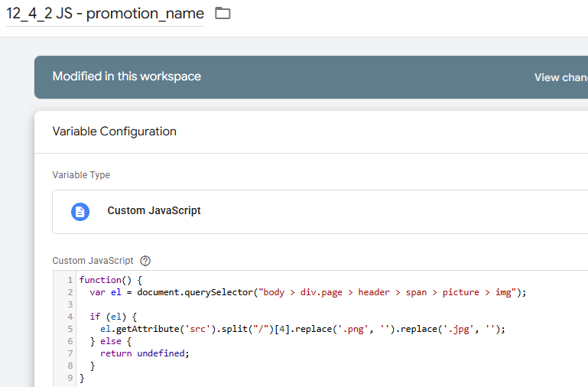Click the 'Modified in this workspace' banner text
This screenshot has height=387, width=588.
pyautogui.click(x=127, y=76)
